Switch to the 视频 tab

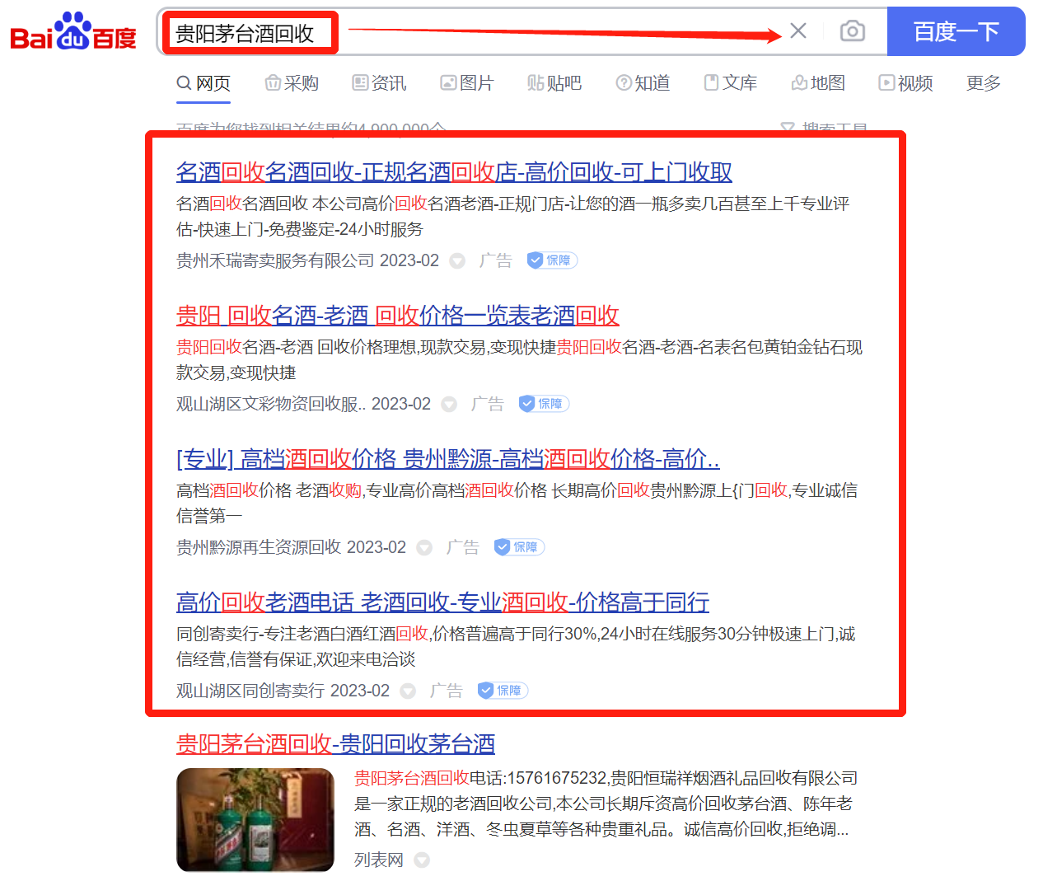pyautogui.click(x=905, y=83)
